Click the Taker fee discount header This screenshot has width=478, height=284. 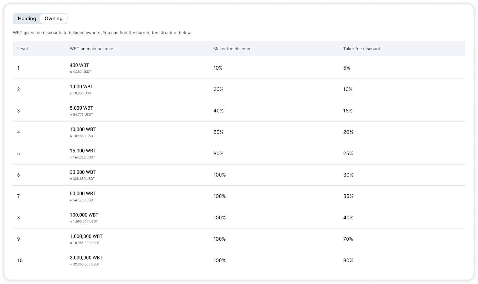coord(361,49)
